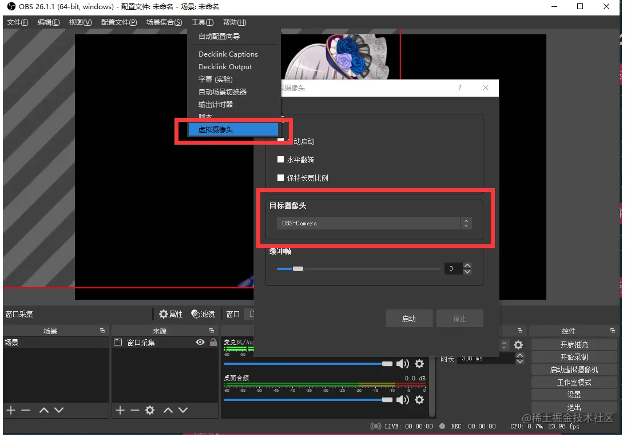Toggle visibility eye of 窗口采集 source
627x437 pixels.
click(200, 342)
